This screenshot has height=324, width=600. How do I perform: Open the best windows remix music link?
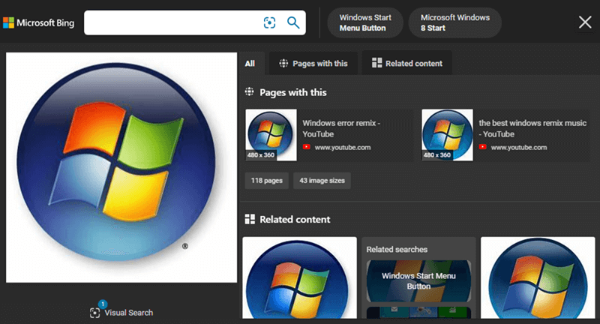532,127
